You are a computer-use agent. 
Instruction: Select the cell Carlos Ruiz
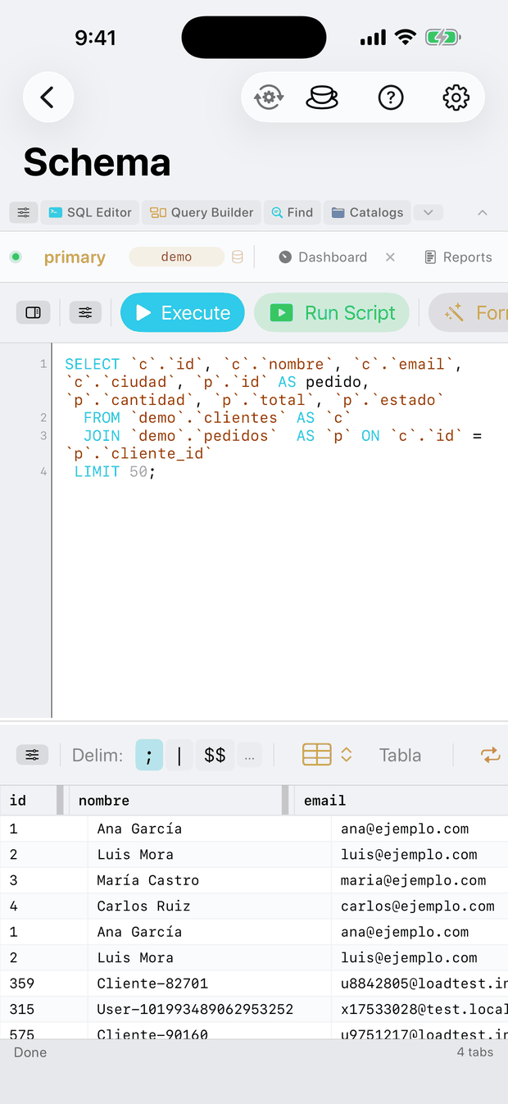click(209, 906)
